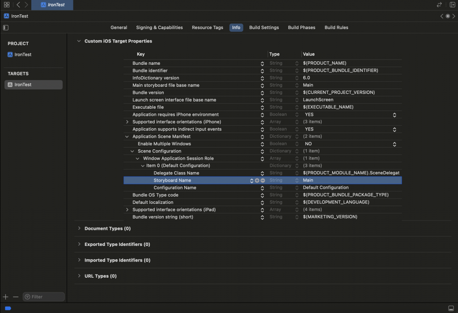Click the Filter input field
The height and width of the screenshot is (313, 458).
pyautogui.click(x=43, y=297)
